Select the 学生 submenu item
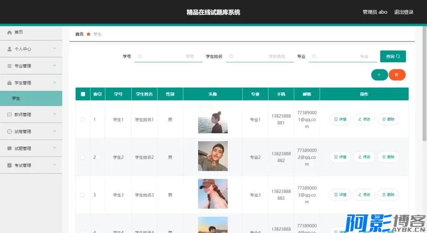Screen dimensions: 427x233 pyautogui.click(x=31, y=99)
